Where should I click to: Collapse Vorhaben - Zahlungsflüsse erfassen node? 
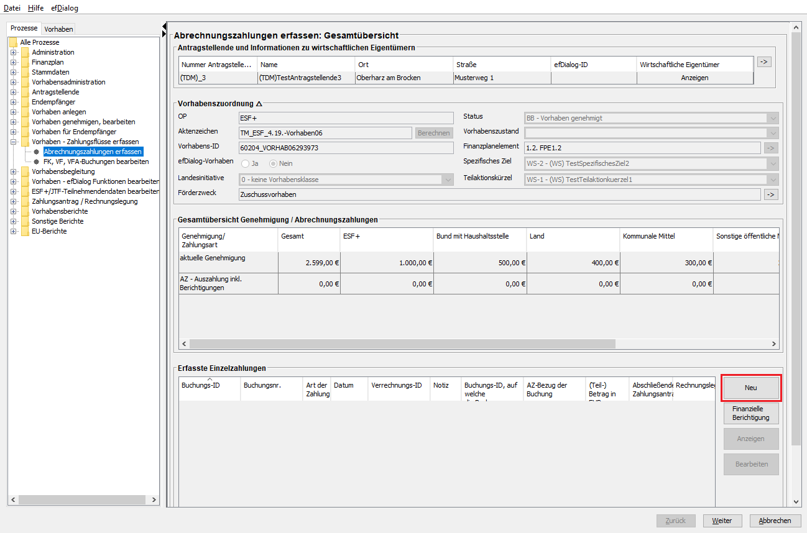(x=13, y=142)
